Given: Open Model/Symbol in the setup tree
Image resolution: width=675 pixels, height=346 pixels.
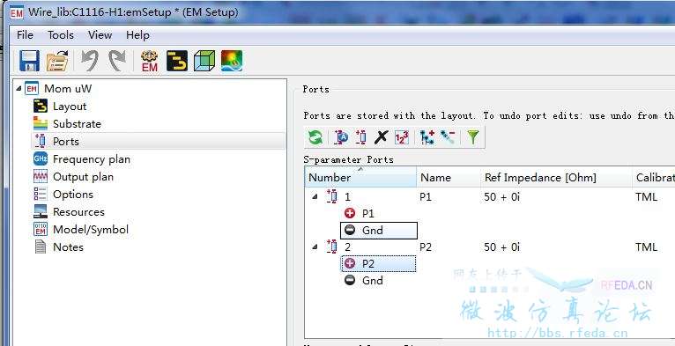Looking at the screenshot, I should point(91,230).
